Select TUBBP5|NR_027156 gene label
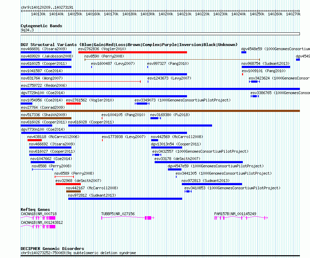Screen dimensions: 310x258 click(118, 214)
